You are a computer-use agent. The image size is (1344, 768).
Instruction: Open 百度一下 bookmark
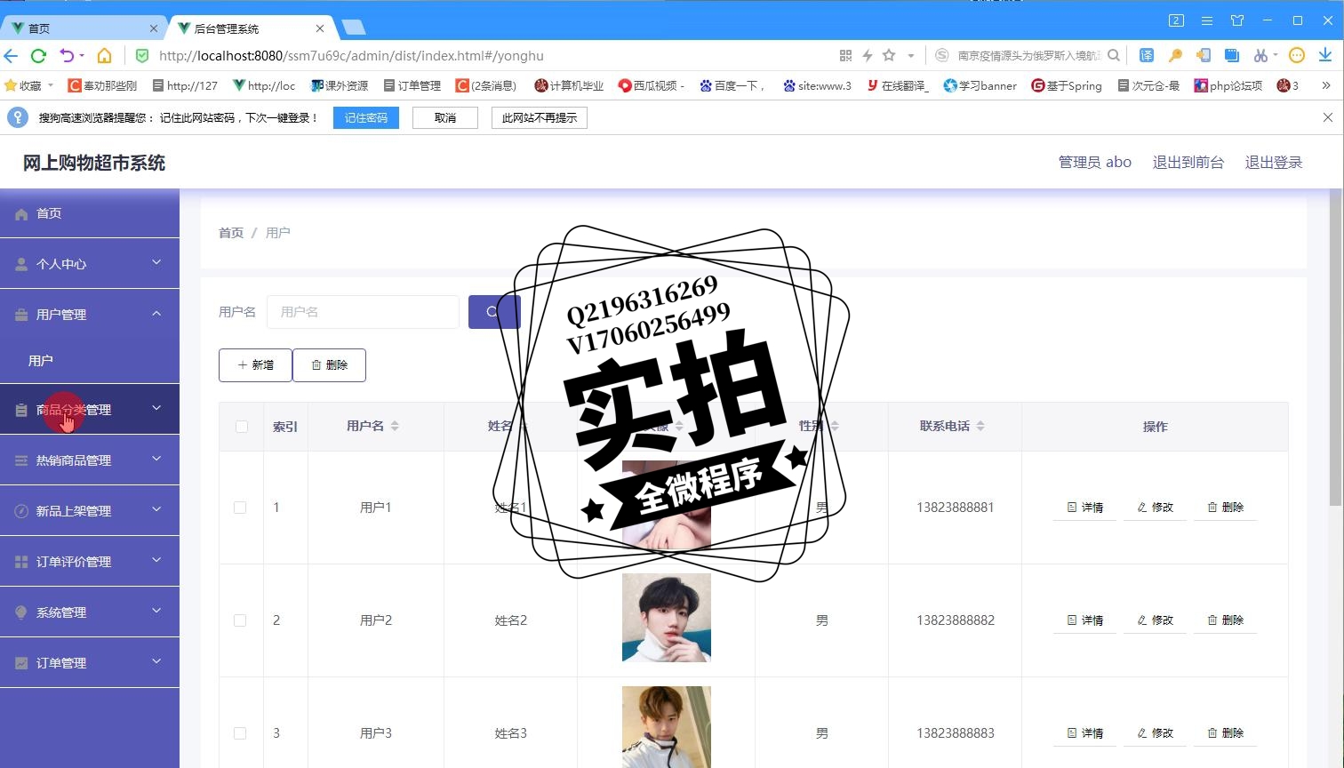[732, 85]
